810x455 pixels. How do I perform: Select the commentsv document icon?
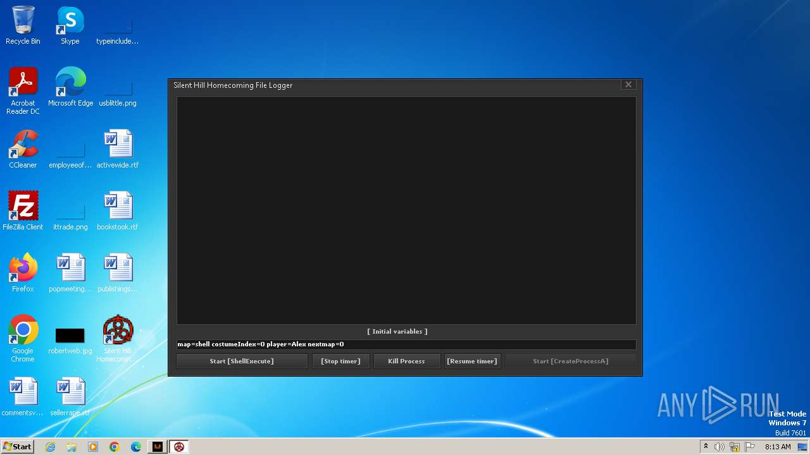pyautogui.click(x=23, y=397)
